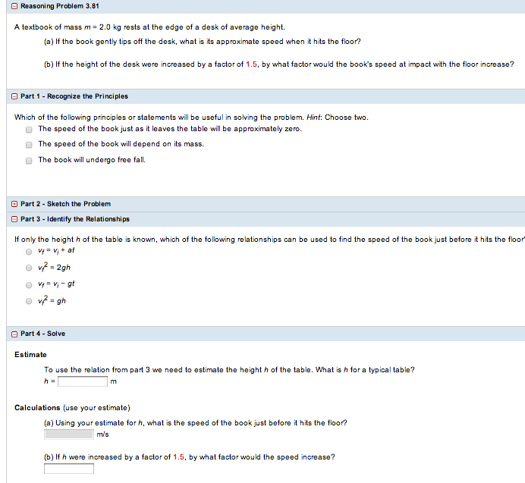Select the vf = vi + at radio option
Viewport: 525px width, 483px height.
(29, 251)
